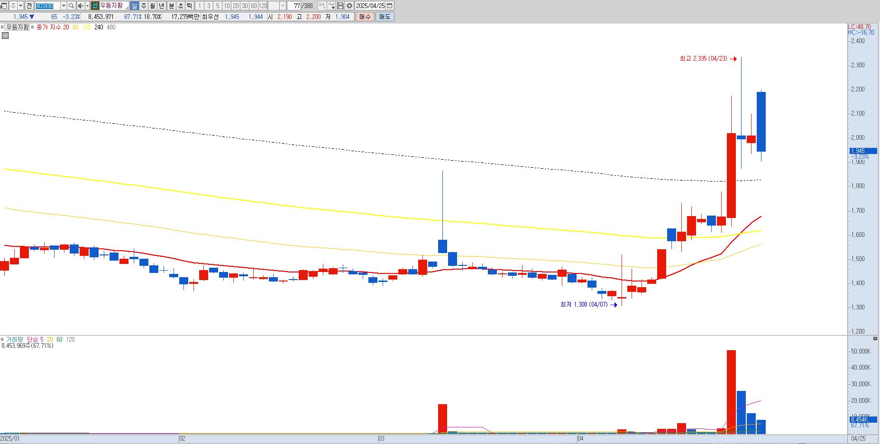Click the magnifier stock search icon
The height and width of the screenshot is (444, 880).
[72, 6]
